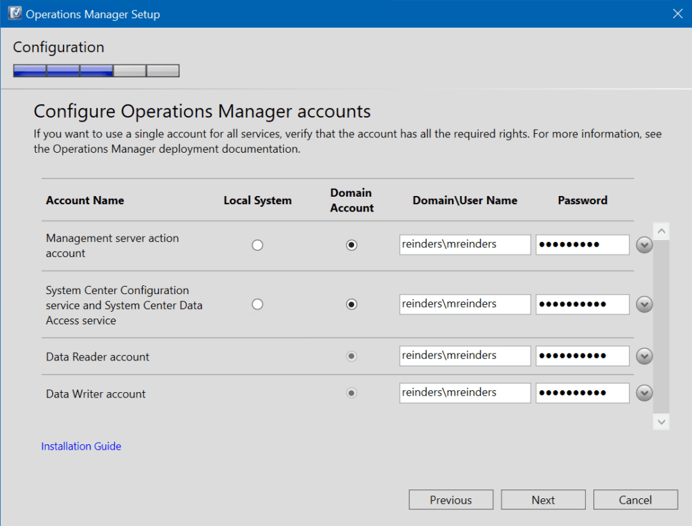Cancel the Operations Manager setup

(635, 500)
